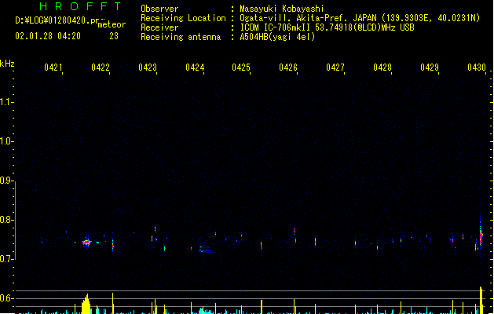
Task: Click the 0422 time marker
Action: 101,68
